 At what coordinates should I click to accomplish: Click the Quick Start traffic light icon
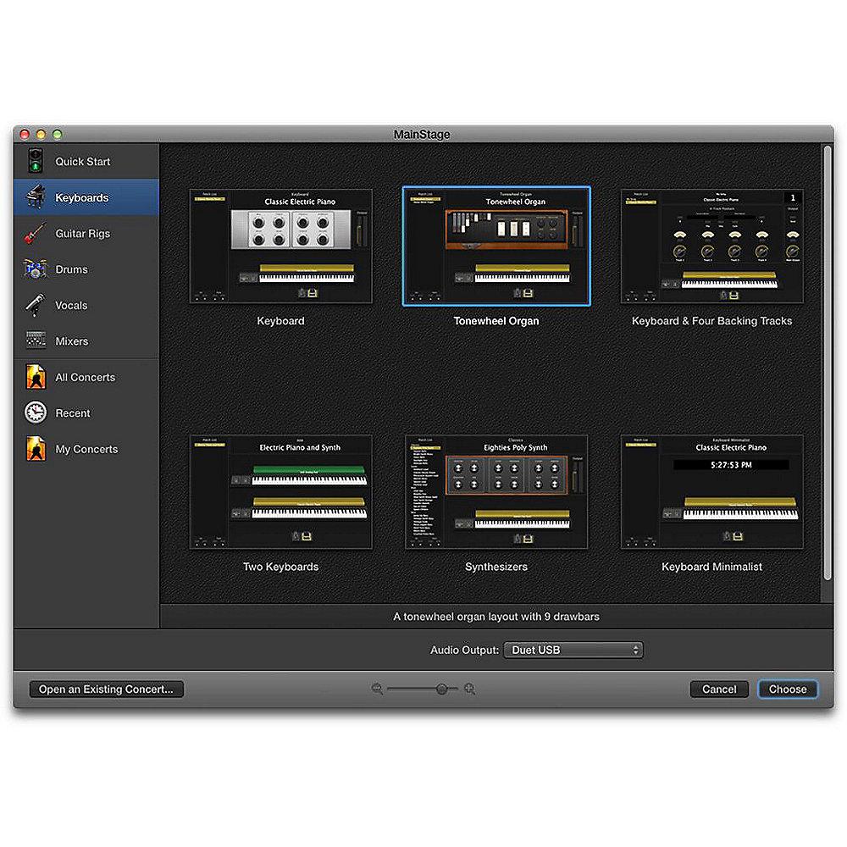point(36,161)
